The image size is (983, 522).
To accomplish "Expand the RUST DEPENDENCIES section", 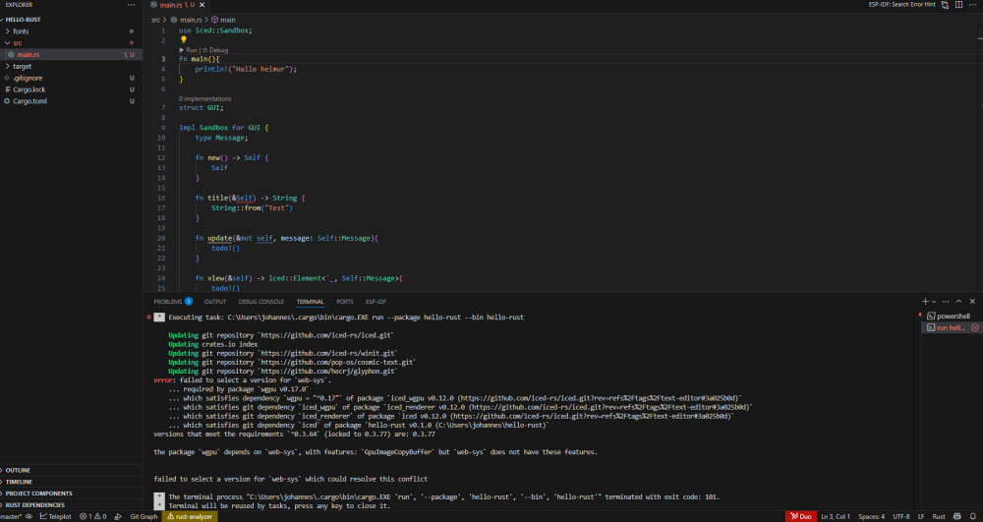I will click(35, 505).
